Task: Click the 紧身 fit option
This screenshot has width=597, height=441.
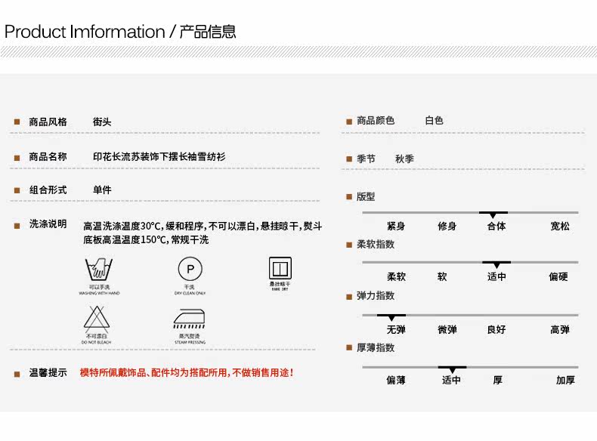Action: pyautogui.click(x=396, y=226)
